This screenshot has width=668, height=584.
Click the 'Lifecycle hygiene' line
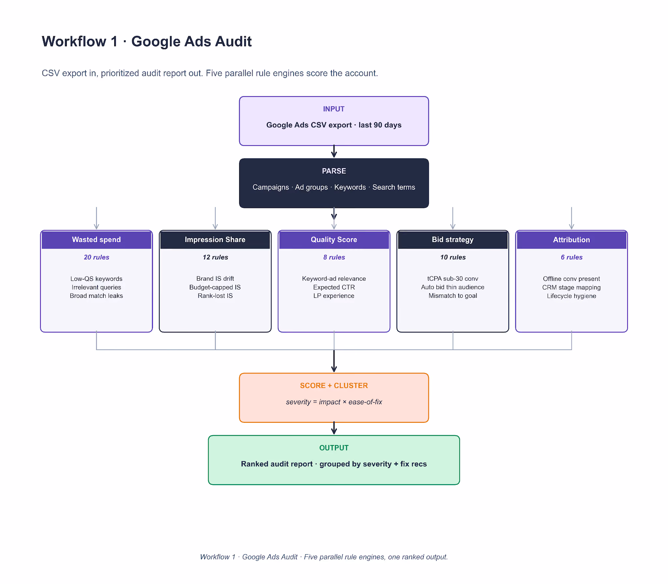pyautogui.click(x=571, y=296)
